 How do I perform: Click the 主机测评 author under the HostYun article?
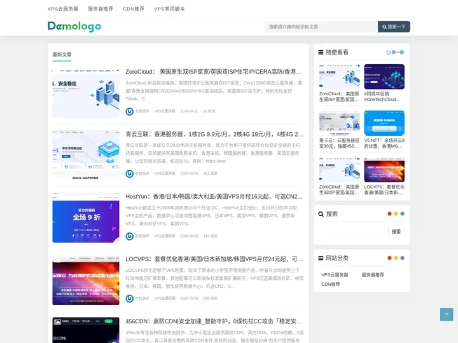(142, 236)
